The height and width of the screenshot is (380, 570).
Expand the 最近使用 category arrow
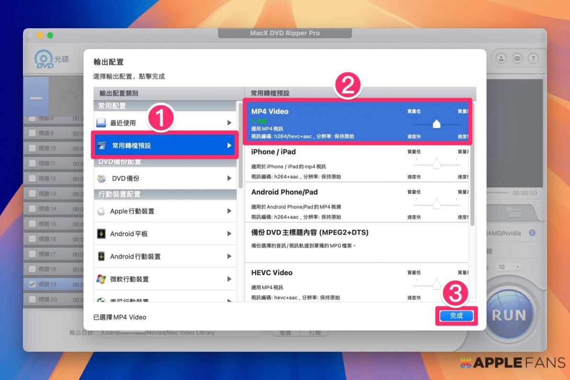point(229,123)
